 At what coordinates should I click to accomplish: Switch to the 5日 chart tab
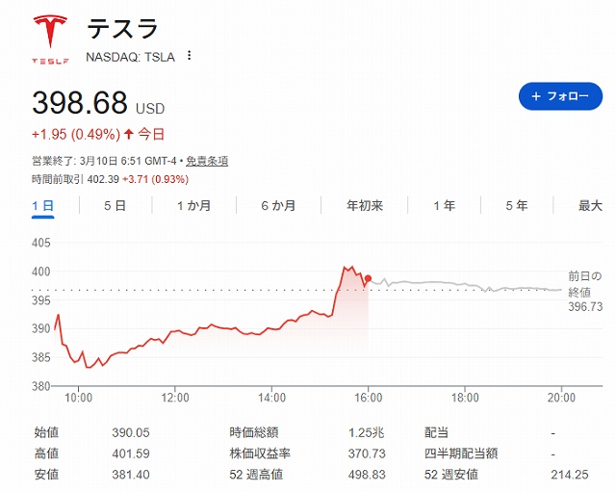click(x=115, y=205)
